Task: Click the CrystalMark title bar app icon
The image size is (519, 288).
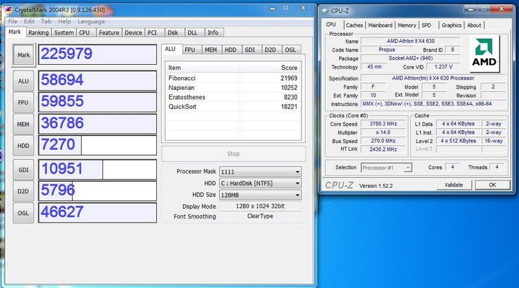Action: pyautogui.click(x=8, y=10)
